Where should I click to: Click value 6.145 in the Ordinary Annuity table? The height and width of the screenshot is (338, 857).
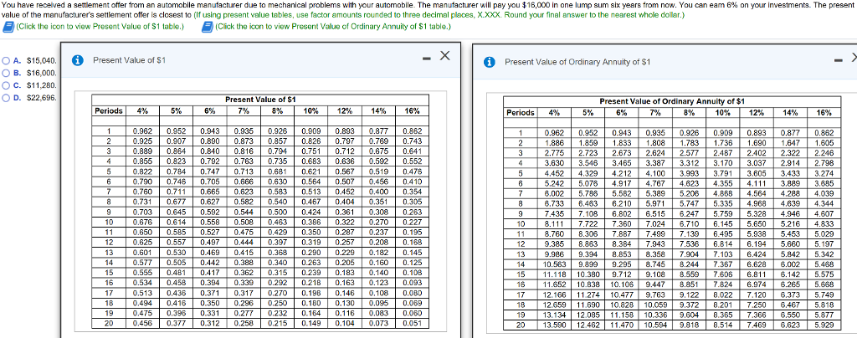[x=723, y=224]
